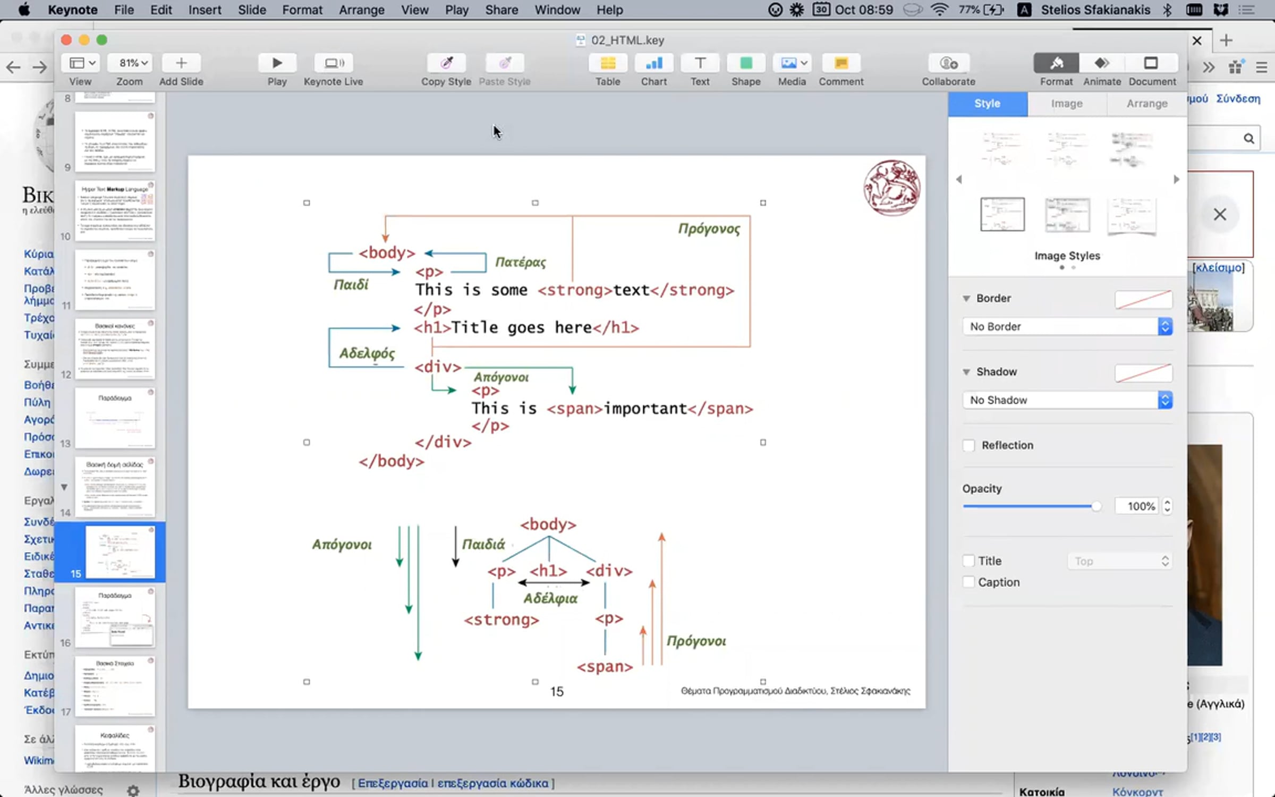Open the Format inspector paintbrush icon
This screenshot has width=1275, height=797.
coord(1056,63)
